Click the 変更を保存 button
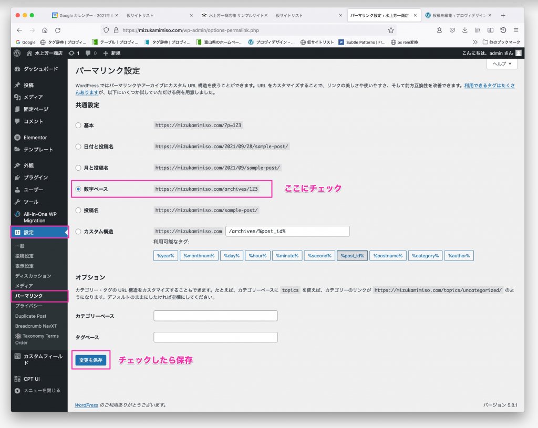 click(91, 360)
